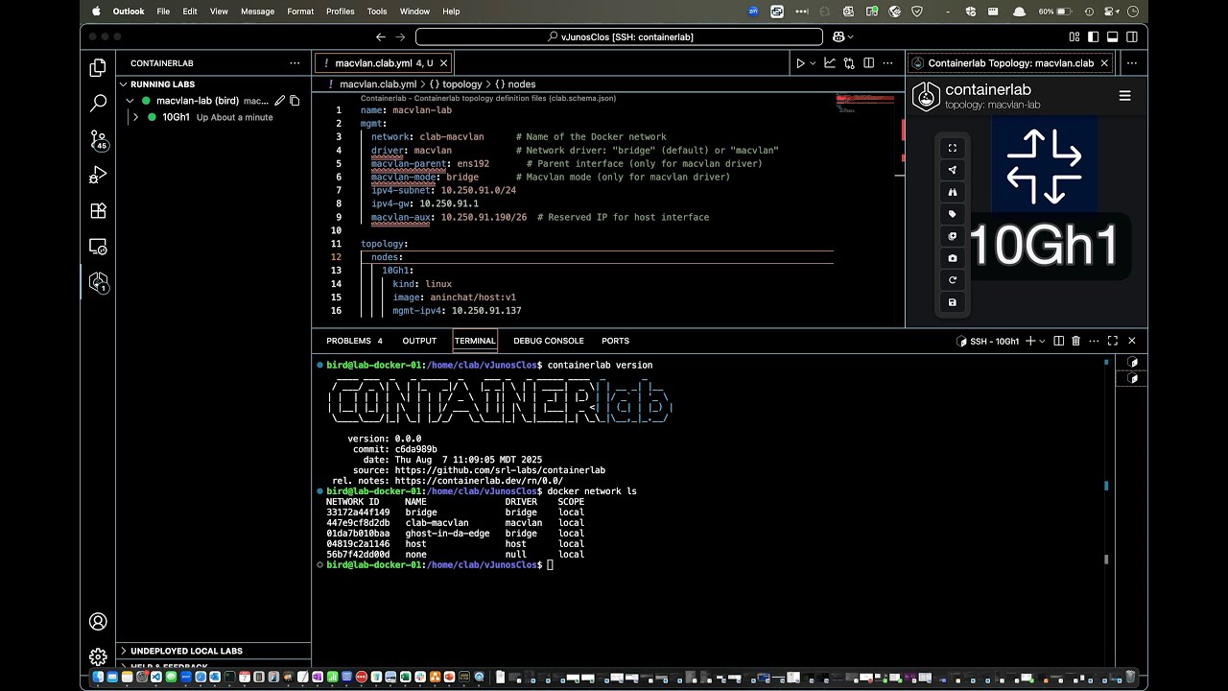Open the Profiles menu in macOS menu bar

[x=340, y=12]
